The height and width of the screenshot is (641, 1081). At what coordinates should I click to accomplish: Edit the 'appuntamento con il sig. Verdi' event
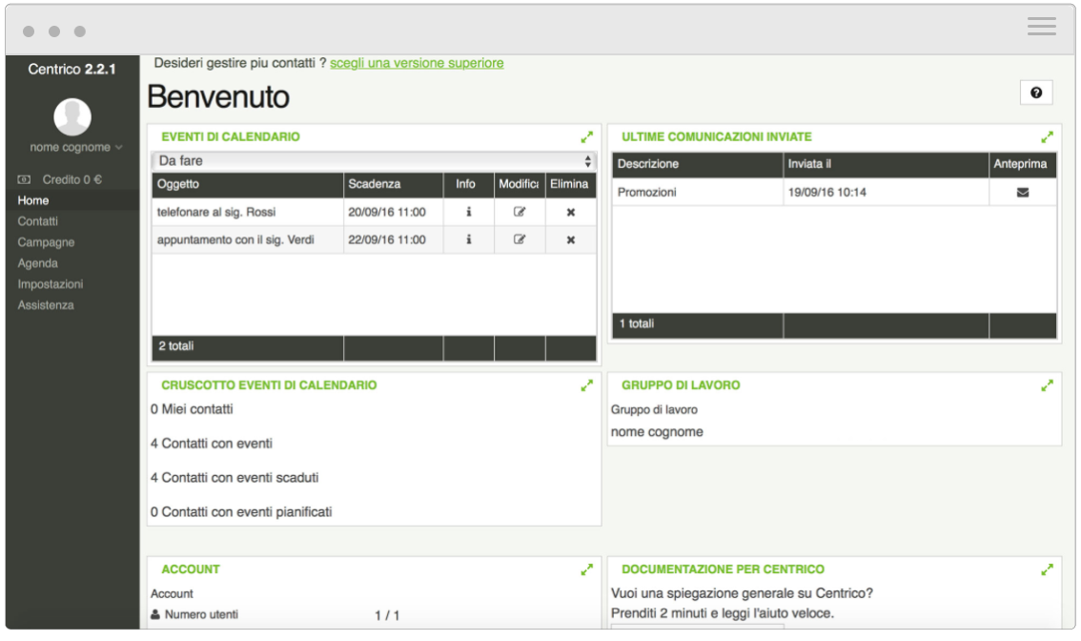pyautogui.click(x=519, y=239)
